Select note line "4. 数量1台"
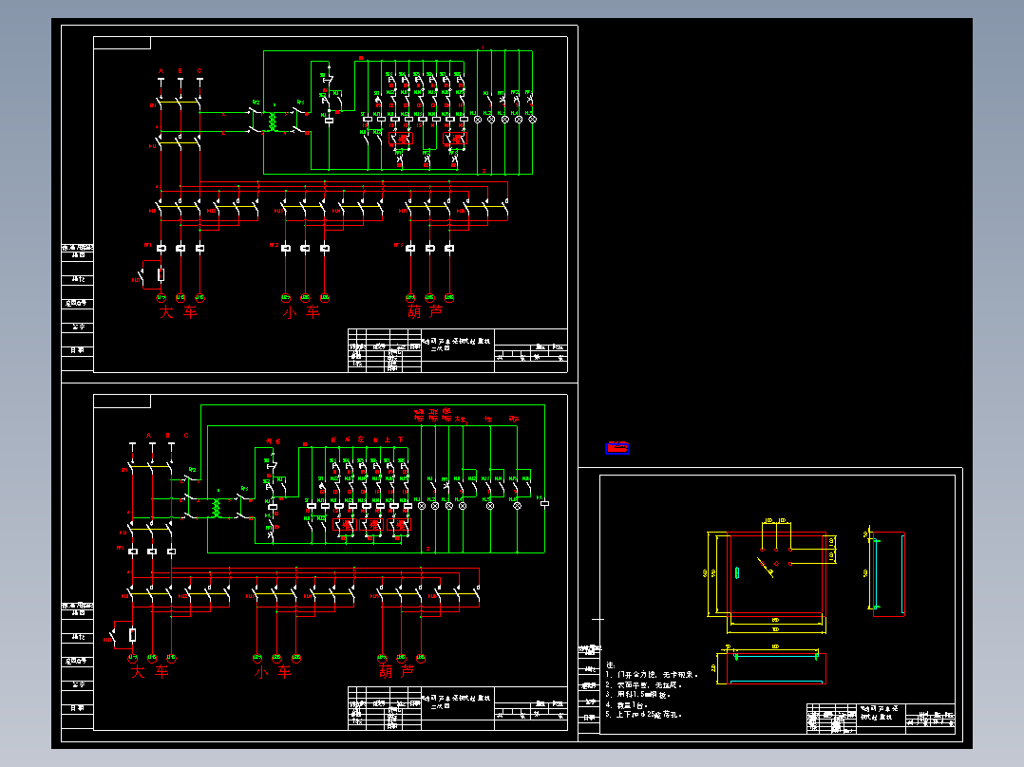This screenshot has height=767, width=1024. (626, 705)
